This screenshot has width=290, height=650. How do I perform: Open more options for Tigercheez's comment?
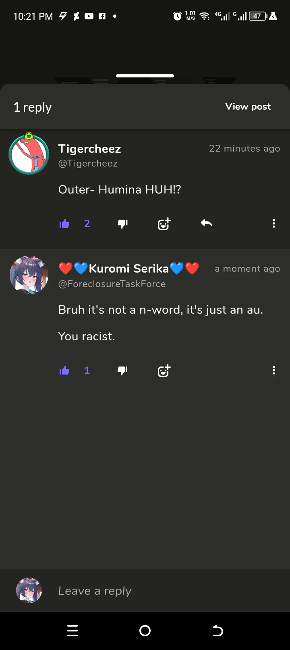274,223
